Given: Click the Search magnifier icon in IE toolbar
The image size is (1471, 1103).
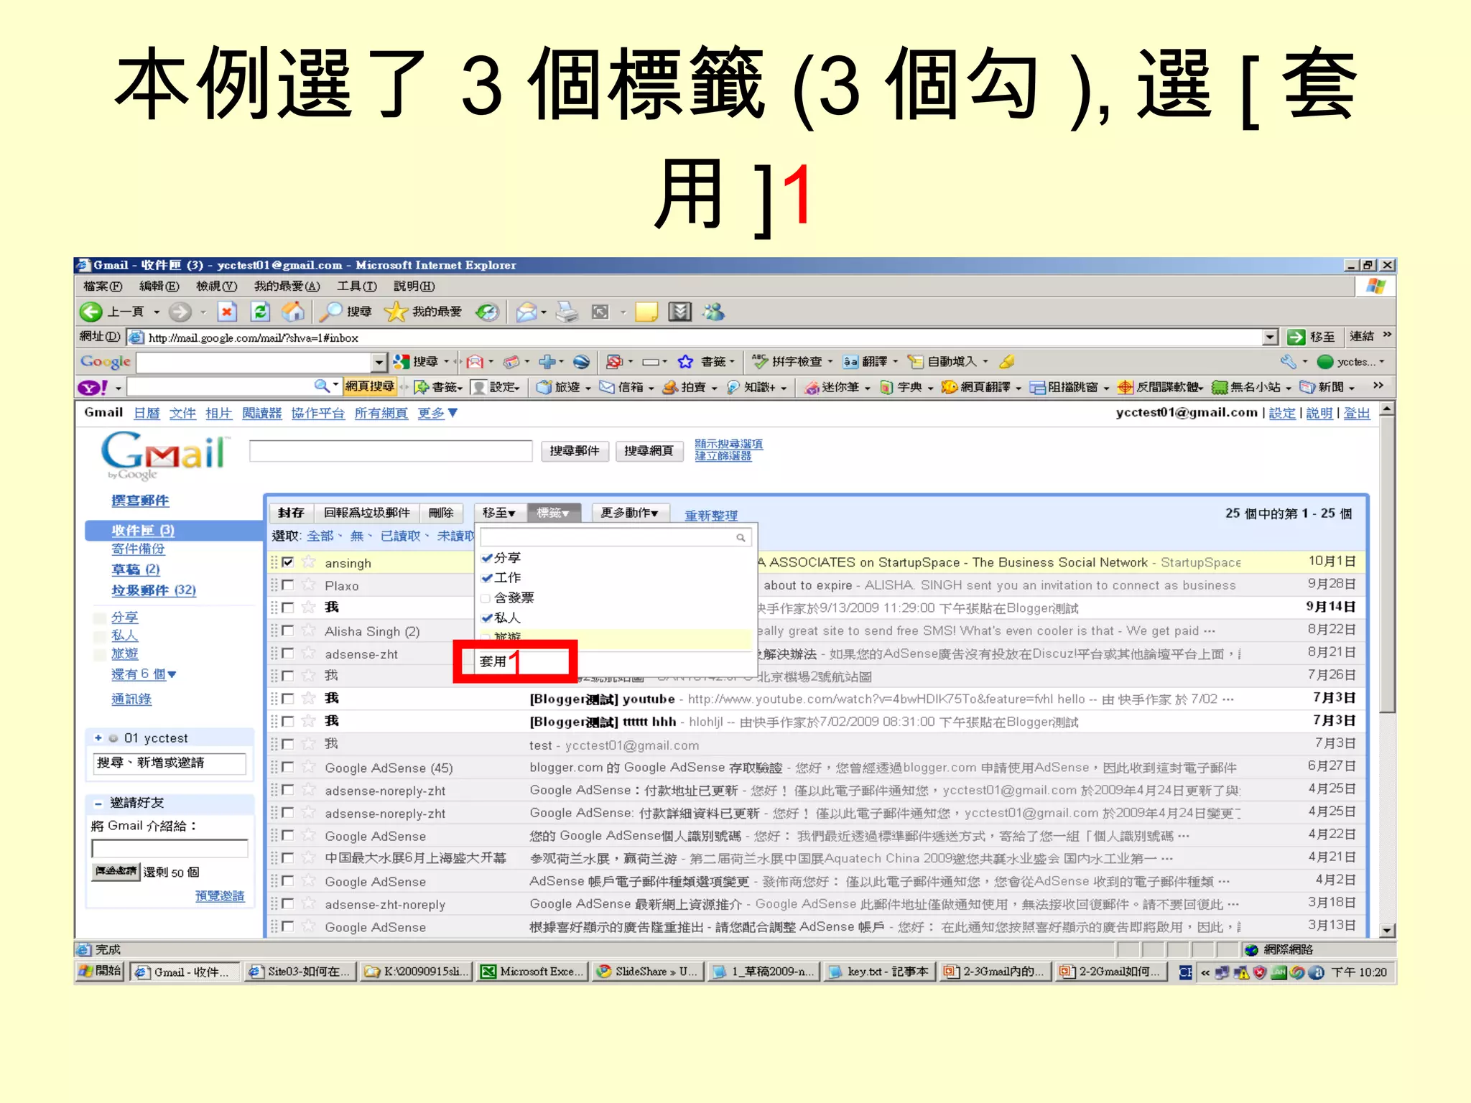Looking at the screenshot, I should [330, 312].
